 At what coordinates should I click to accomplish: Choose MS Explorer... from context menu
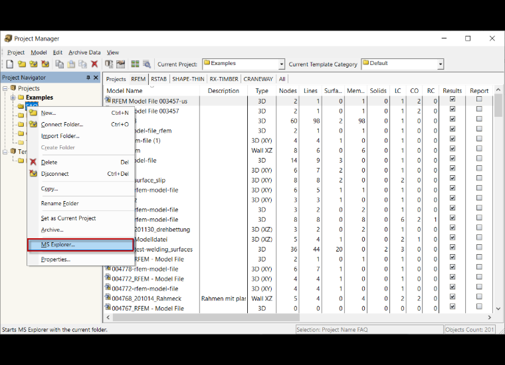80,245
